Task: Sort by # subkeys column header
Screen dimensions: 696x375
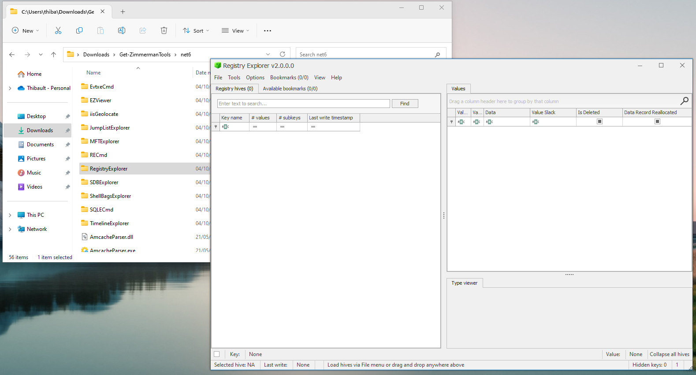Action: tap(292, 118)
